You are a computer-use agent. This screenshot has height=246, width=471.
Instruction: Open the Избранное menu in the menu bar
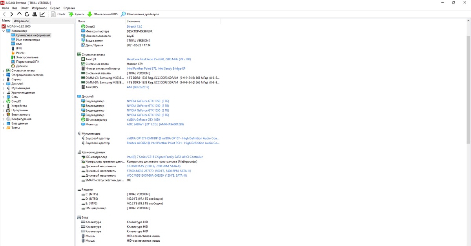39,8
